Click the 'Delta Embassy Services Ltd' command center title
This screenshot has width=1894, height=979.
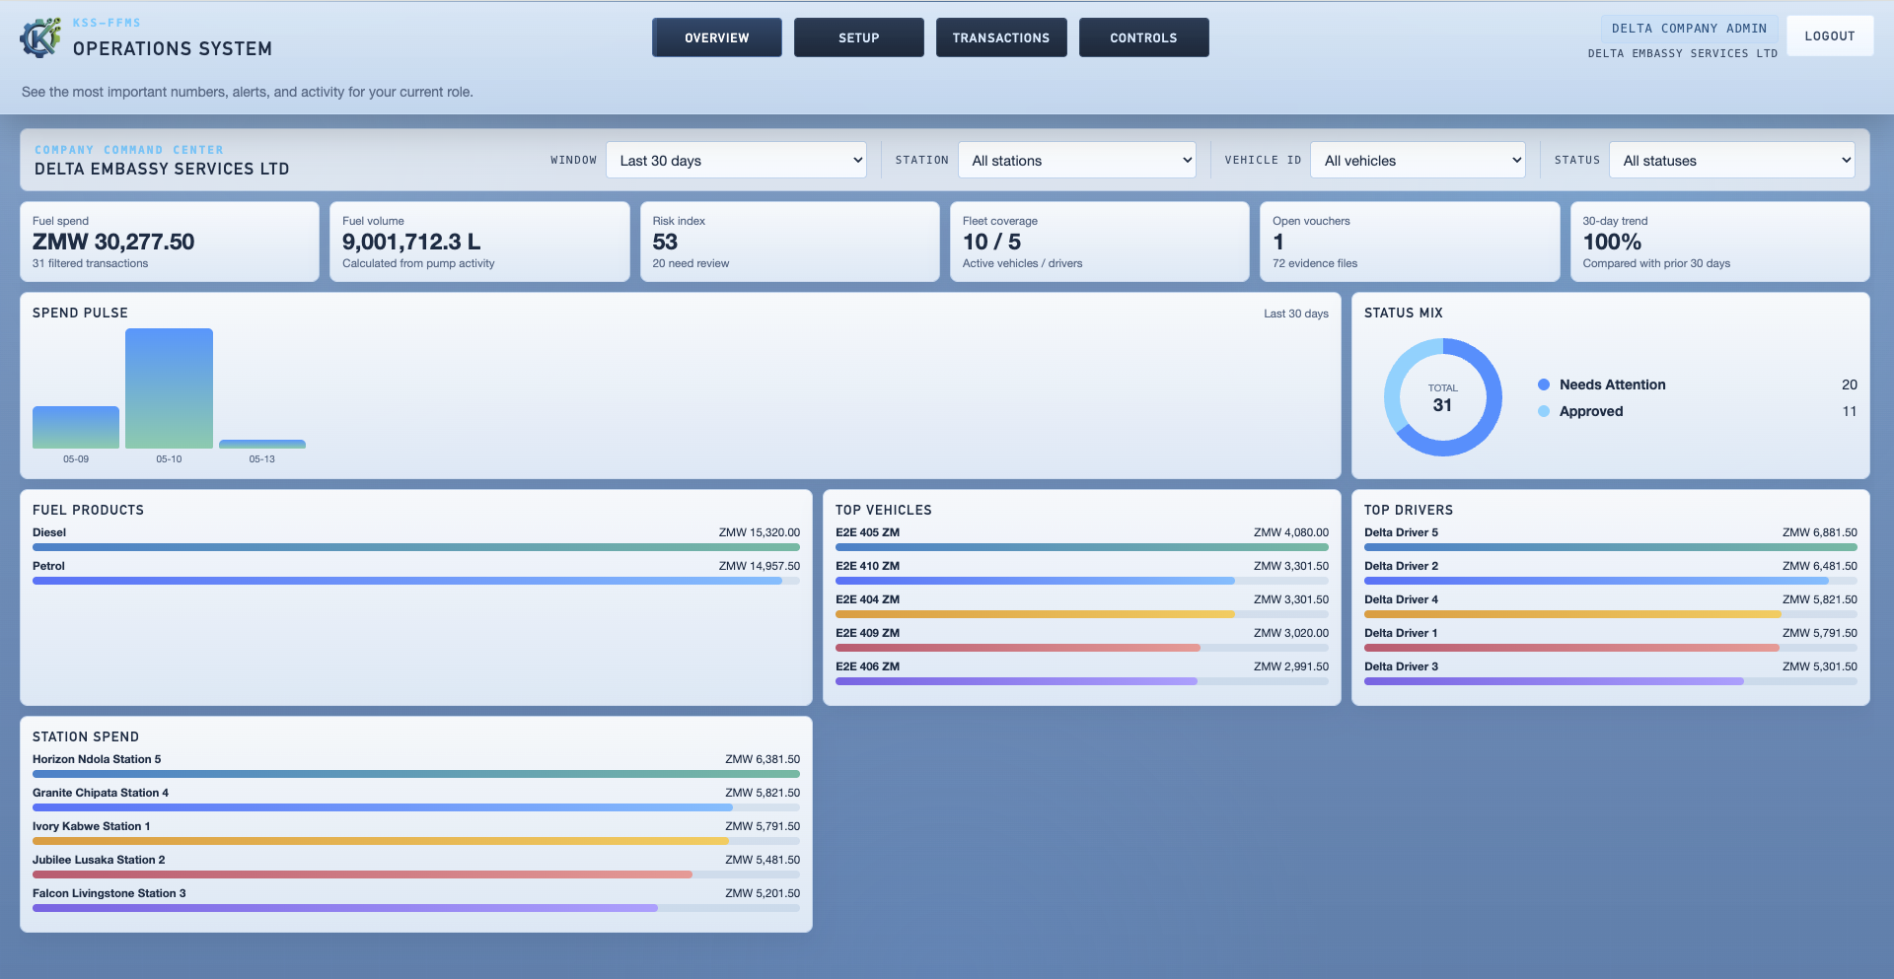tap(162, 169)
